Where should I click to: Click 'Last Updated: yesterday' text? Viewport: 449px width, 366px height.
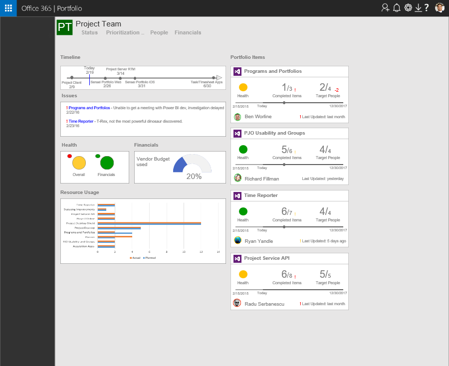click(x=323, y=179)
